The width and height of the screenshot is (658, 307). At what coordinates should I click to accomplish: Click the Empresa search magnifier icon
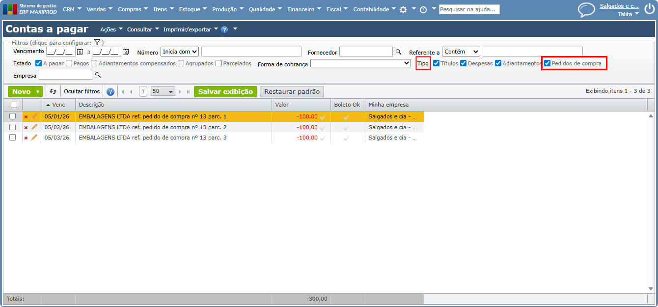pyautogui.click(x=98, y=75)
